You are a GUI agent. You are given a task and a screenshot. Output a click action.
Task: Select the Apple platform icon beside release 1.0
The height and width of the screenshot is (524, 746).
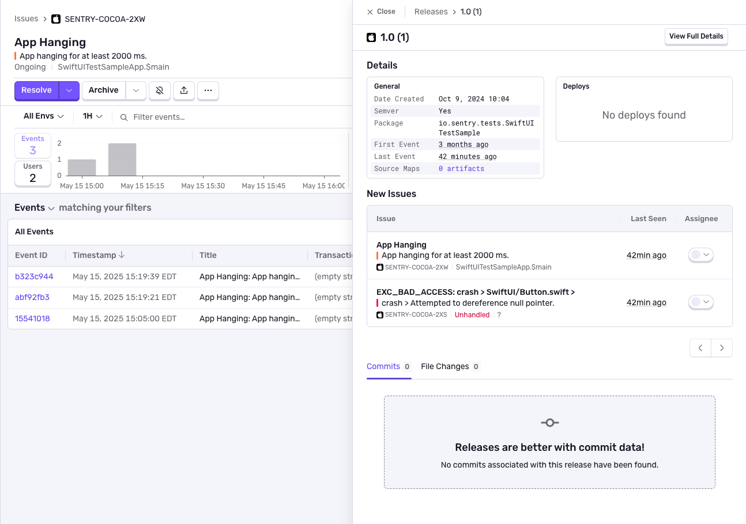pyautogui.click(x=371, y=37)
